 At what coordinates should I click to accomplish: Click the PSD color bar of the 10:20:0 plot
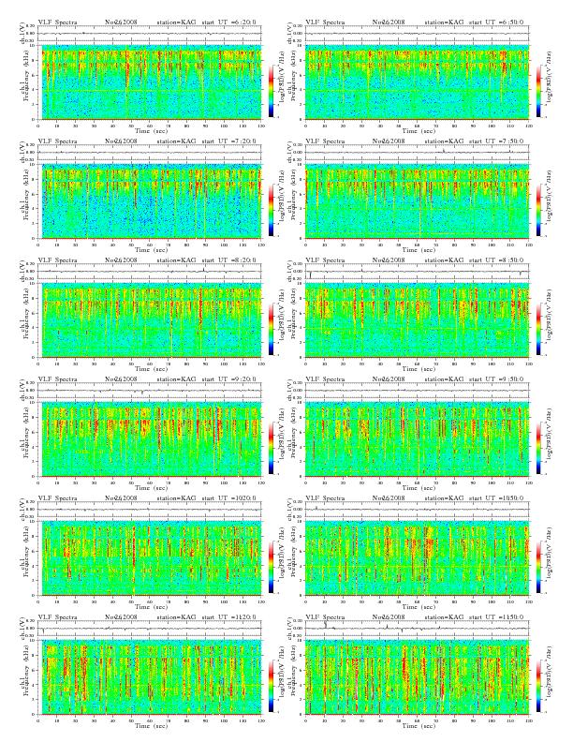pyautogui.click(x=271, y=567)
